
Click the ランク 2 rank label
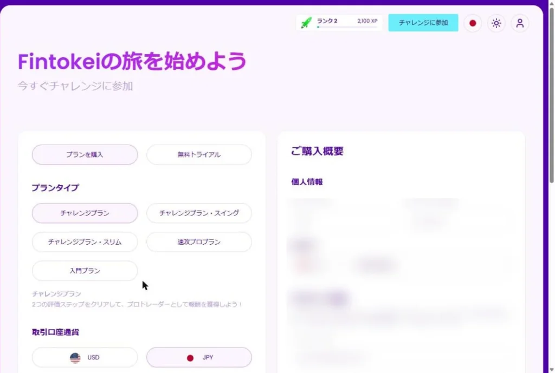327,21
